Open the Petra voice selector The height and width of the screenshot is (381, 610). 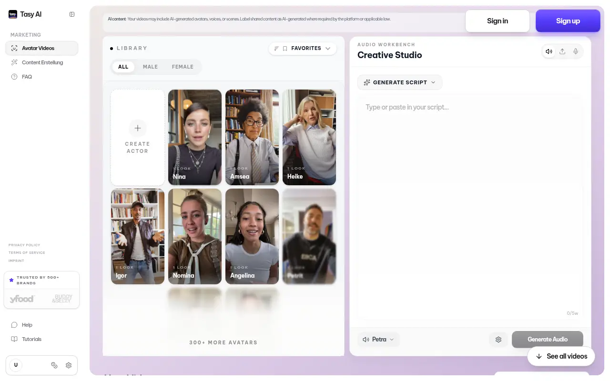pos(379,340)
